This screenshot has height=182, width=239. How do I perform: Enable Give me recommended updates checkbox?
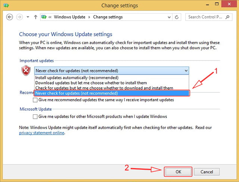click(x=35, y=100)
